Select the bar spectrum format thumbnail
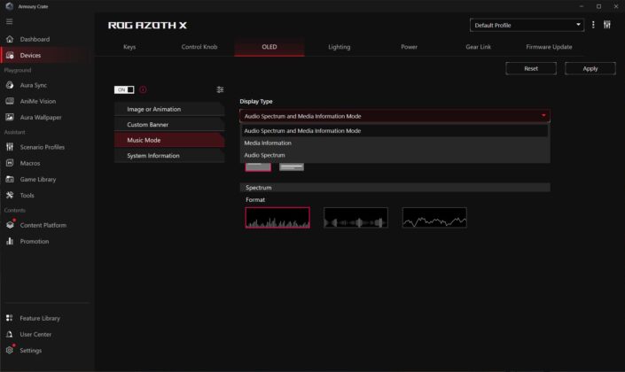This screenshot has width=625, height=372. click(x=277, y=218)
